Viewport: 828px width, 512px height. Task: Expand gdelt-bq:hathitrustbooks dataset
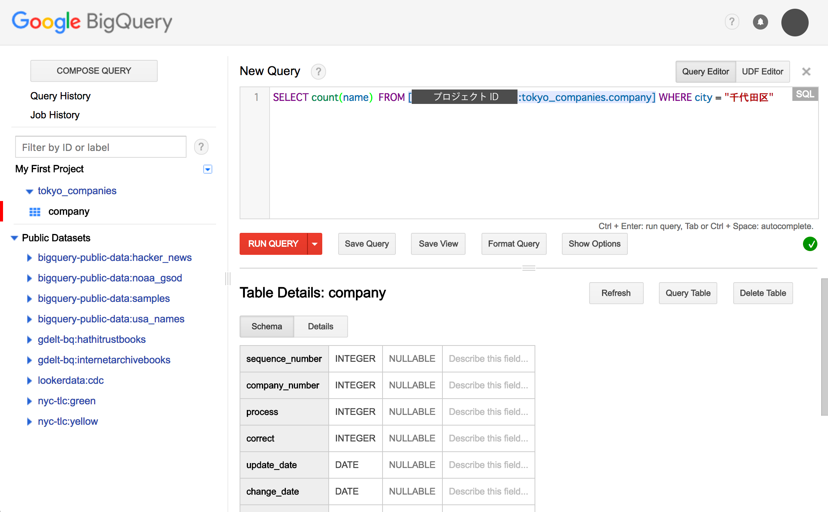[30, 340]
